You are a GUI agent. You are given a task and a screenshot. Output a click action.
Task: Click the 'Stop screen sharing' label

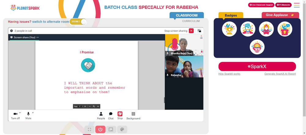click(176, 31)
